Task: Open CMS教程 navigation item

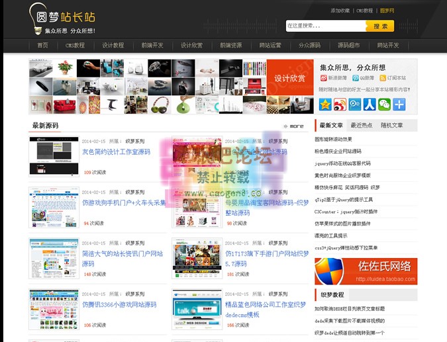Action: tap(75, 45)
